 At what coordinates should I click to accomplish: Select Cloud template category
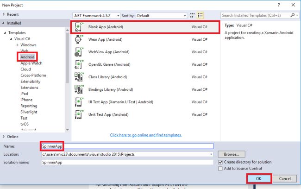coord(25,69)
